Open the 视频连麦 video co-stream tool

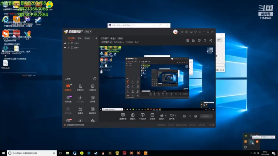pyautogui.click(x=68, y=99)
